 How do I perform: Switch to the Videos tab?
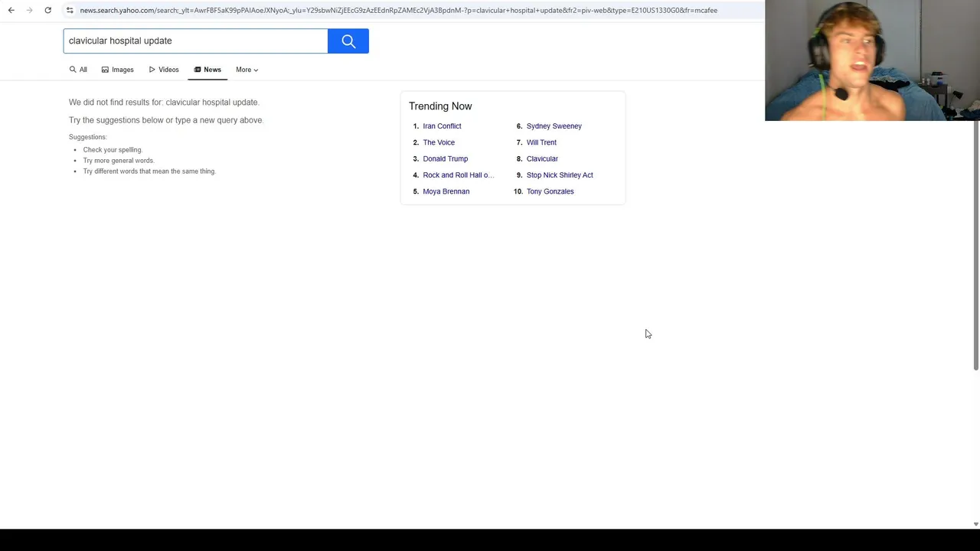coord(164,70)
